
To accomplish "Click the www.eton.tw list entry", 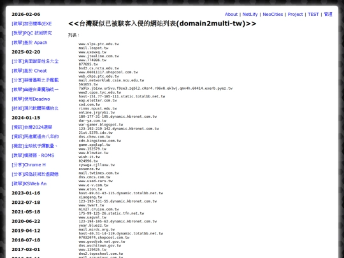I will pyautogui.click(x=90, y=189).
